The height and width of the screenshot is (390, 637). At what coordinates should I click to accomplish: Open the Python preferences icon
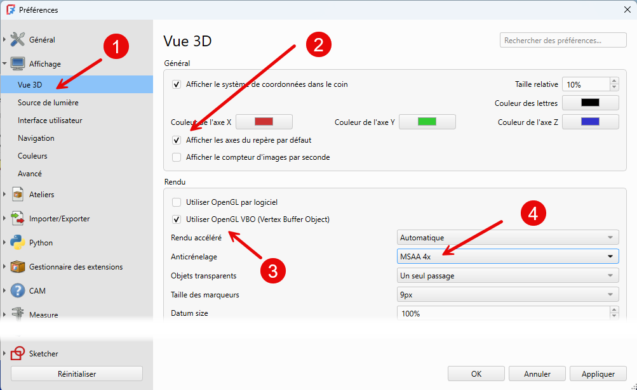click(18, 243)
